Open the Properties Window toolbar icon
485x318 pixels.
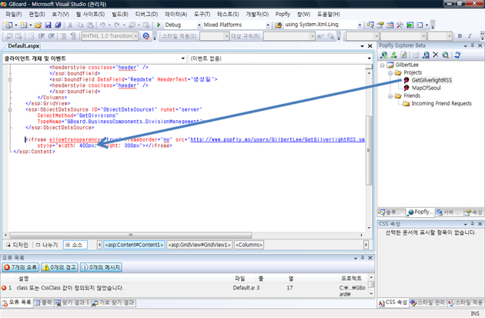click(x=380, y=25)
